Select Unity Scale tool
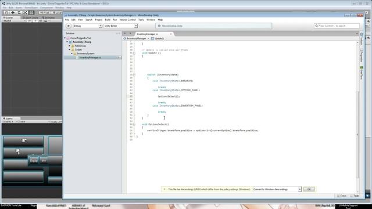Viewport: 372px width, 209px height. coord(25,13)
